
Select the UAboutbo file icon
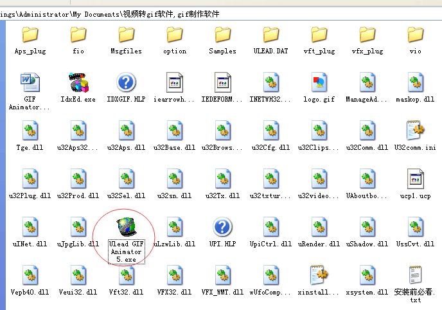pos(367,179)
